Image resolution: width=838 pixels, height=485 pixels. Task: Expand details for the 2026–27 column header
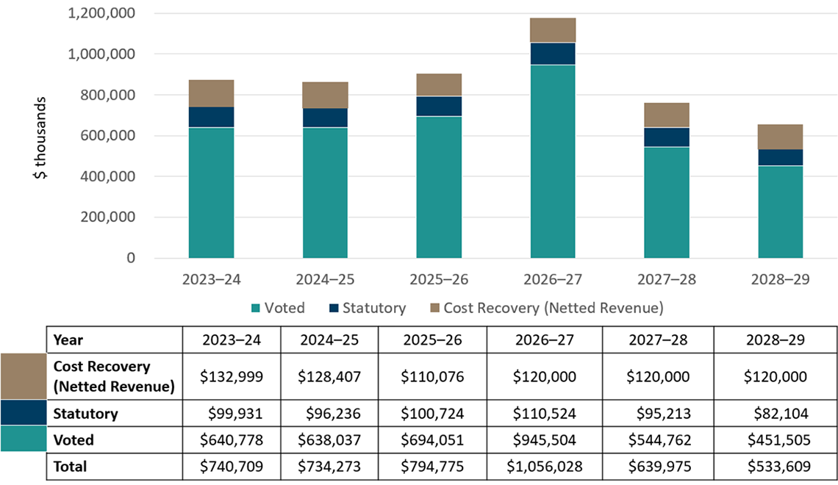click(543, 339)
